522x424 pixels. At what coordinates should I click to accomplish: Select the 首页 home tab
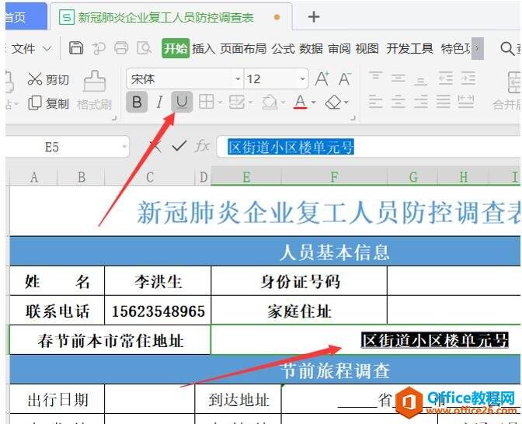(x=26, y=16)
